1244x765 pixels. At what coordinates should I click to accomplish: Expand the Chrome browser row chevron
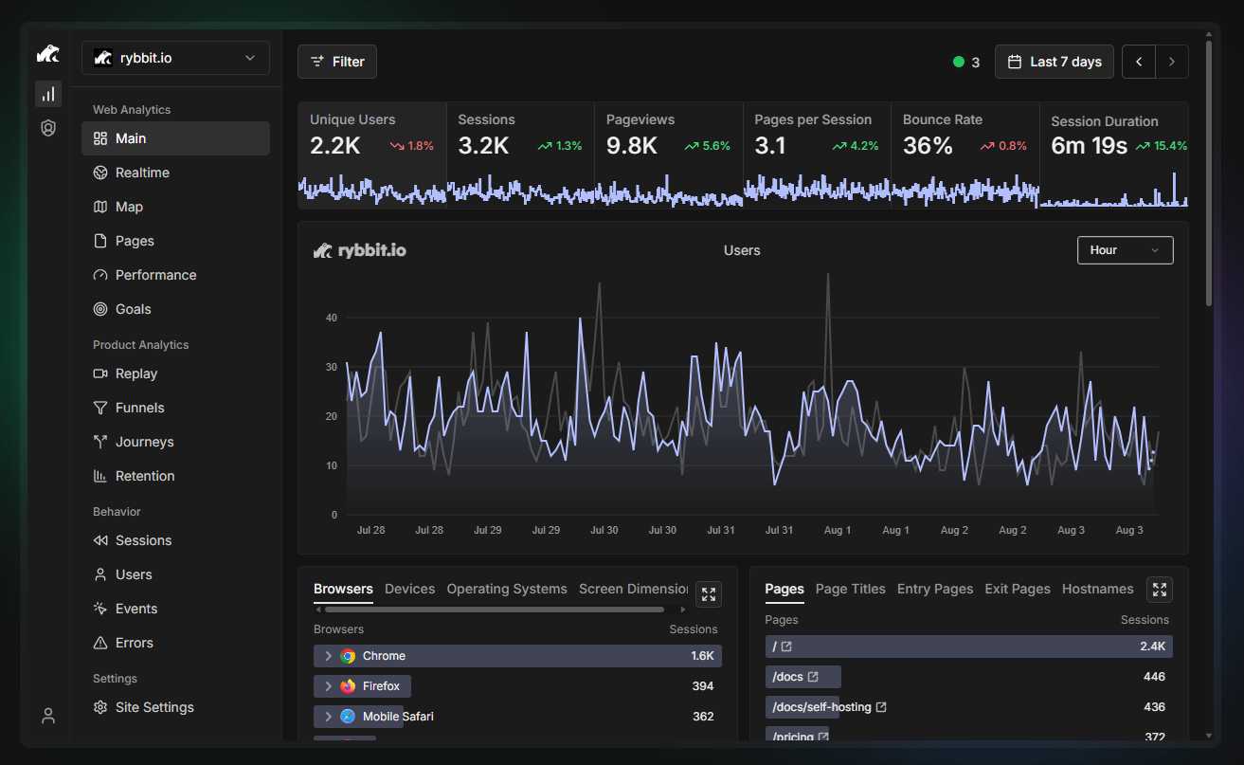(x=328, y=656)
